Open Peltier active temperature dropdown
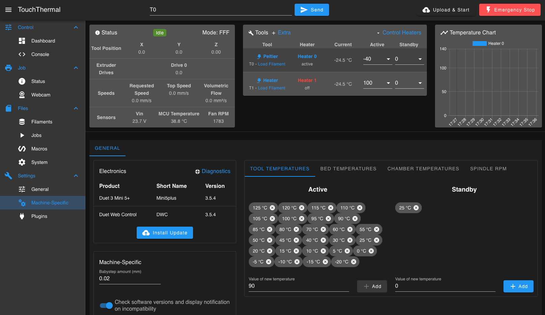This screenshot has height=315, width=545. coord(388,59)
